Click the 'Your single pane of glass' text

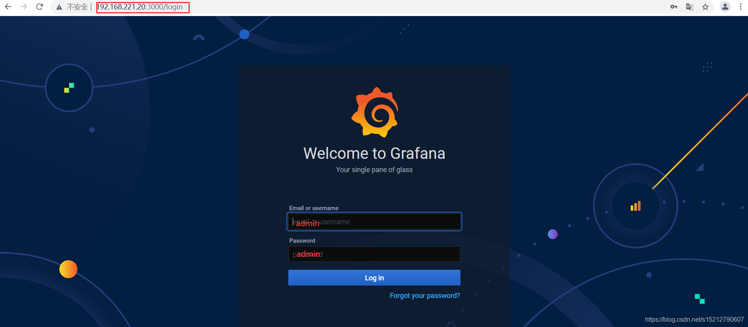374,170
